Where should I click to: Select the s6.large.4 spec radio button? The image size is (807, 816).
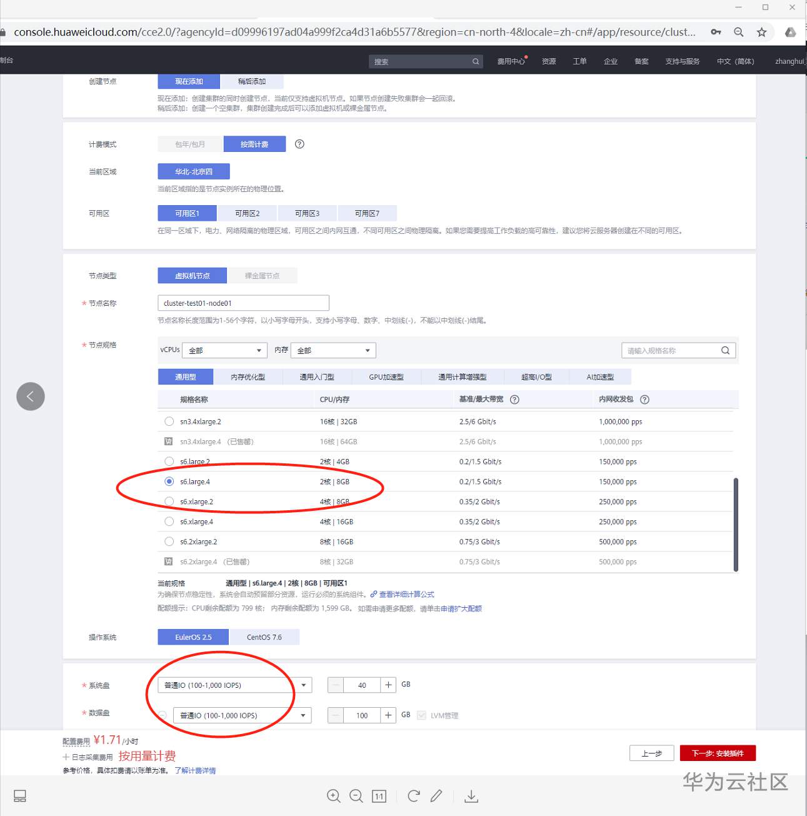coord(169,481)
